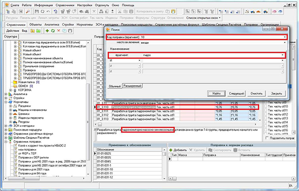Tick the 'Тех. часть сб15' checkbox
299x191 pixels.
(x=266, y=126)
